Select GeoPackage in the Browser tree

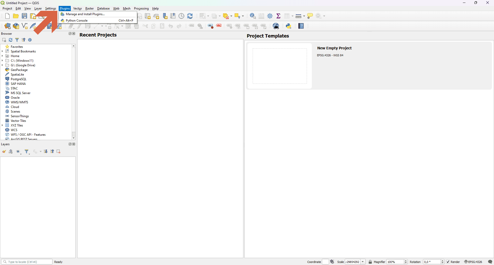coord(19,70)
